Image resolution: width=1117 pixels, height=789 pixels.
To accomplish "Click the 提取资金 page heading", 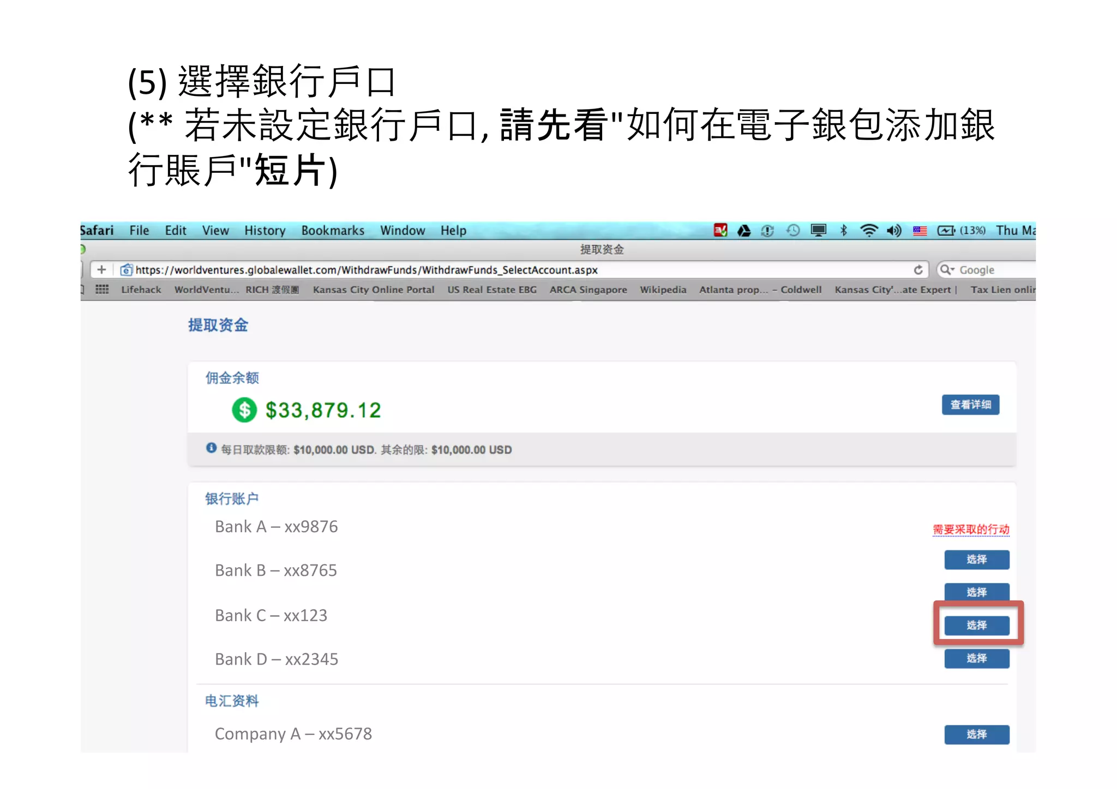I will tap(218, 325).
